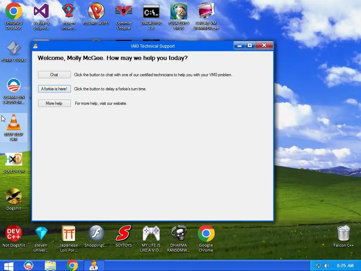Click the technician icon in the window title bar
This screenshot has height=271, width=361.
tap(35, 46)
